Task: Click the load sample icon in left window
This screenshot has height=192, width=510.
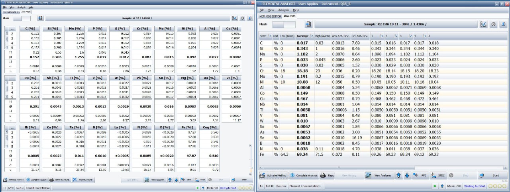Action: [x=40, y=18]
